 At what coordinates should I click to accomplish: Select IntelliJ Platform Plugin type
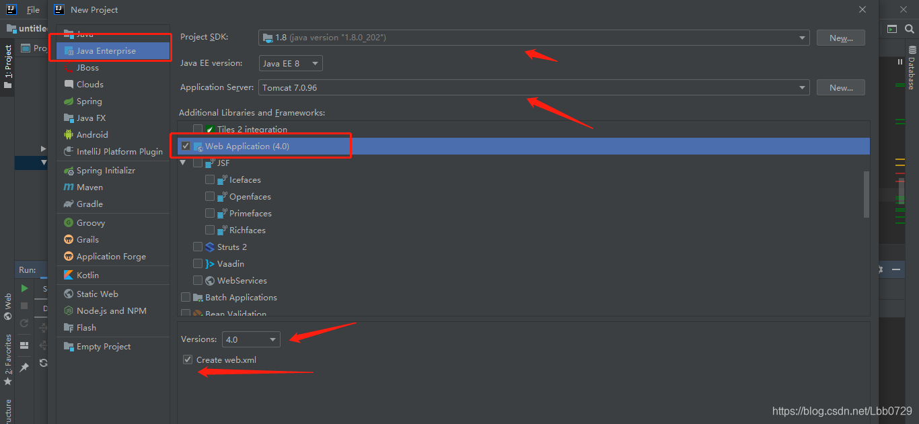pos(113,152)
